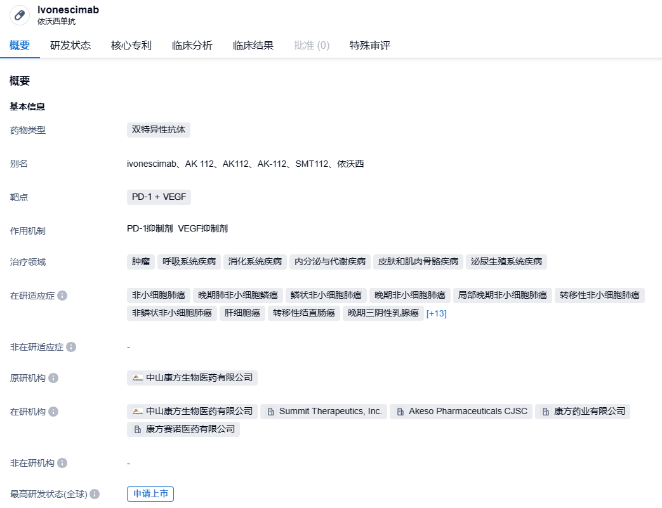
Task: Open the PD-1抑制剂 mechanism link
Action: tap(150, 229)
